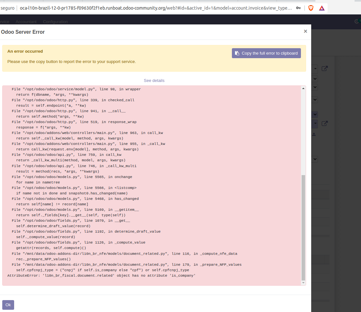Image resolution: width=361 pixels, height=312 pixels.
Task: Click the traceback scrollbar thumb
Action: pyautogui.click(x=303, y=228)
